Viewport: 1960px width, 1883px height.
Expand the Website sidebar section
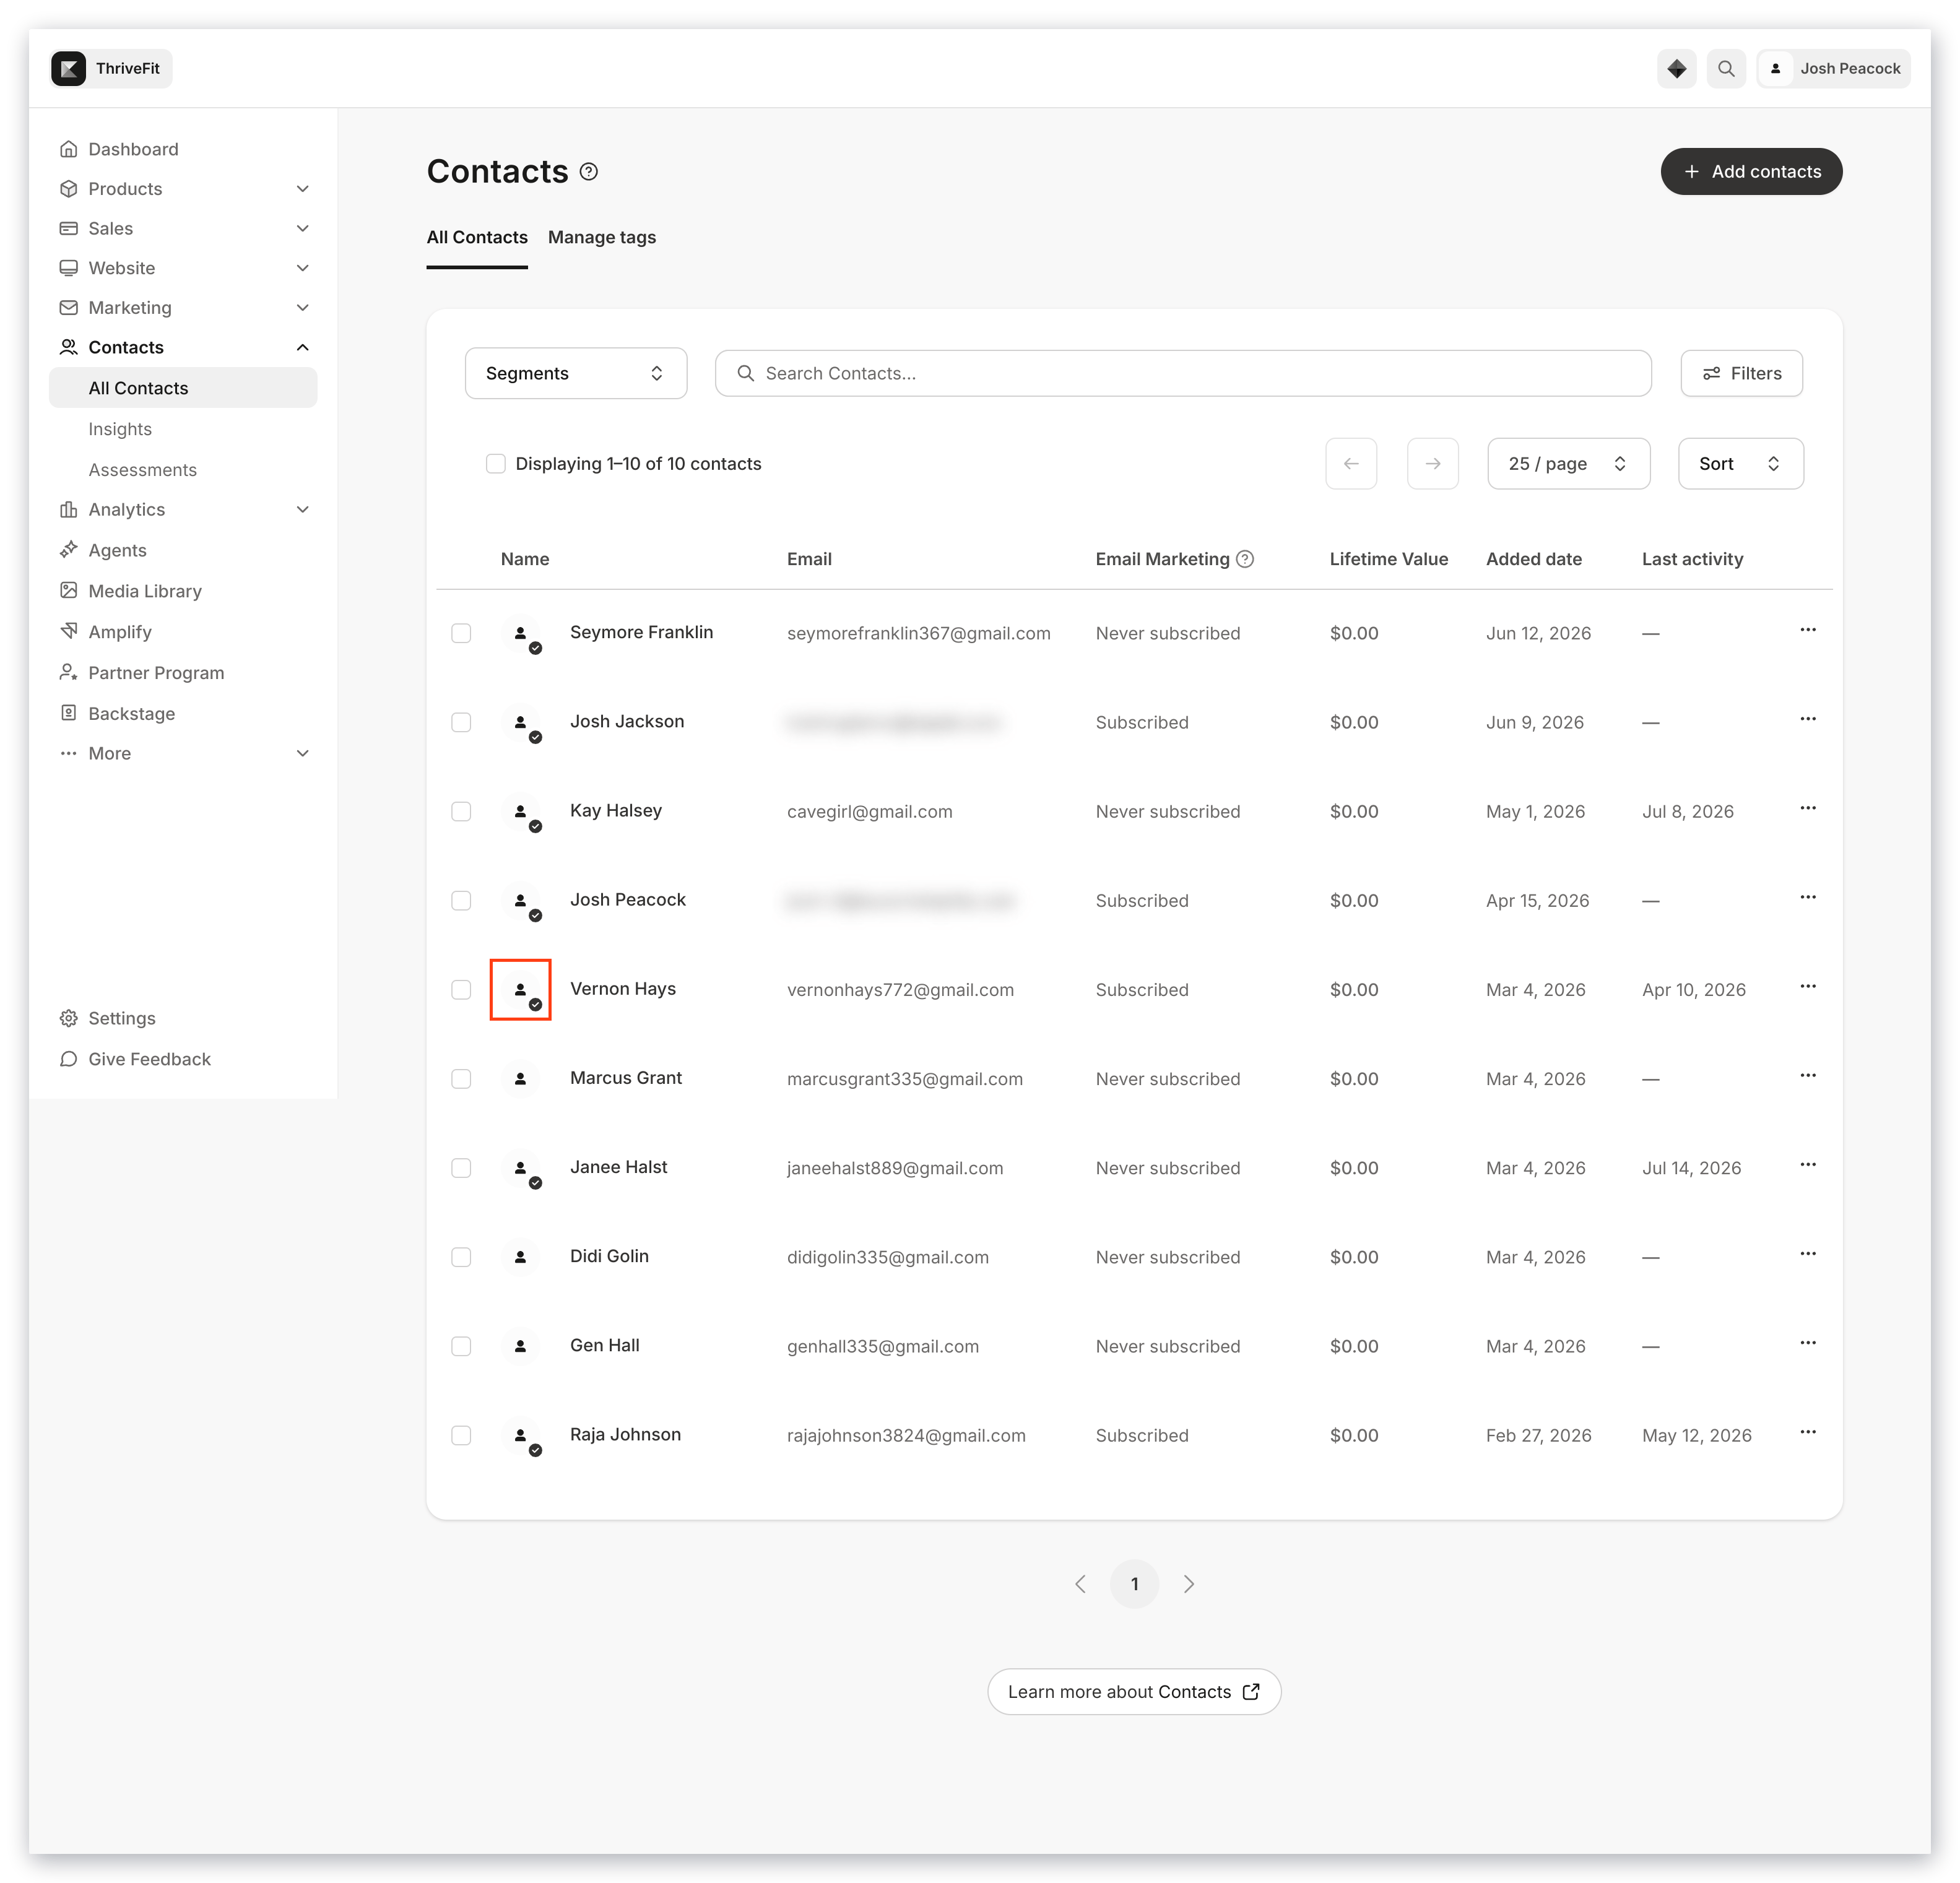coord(303,268)
